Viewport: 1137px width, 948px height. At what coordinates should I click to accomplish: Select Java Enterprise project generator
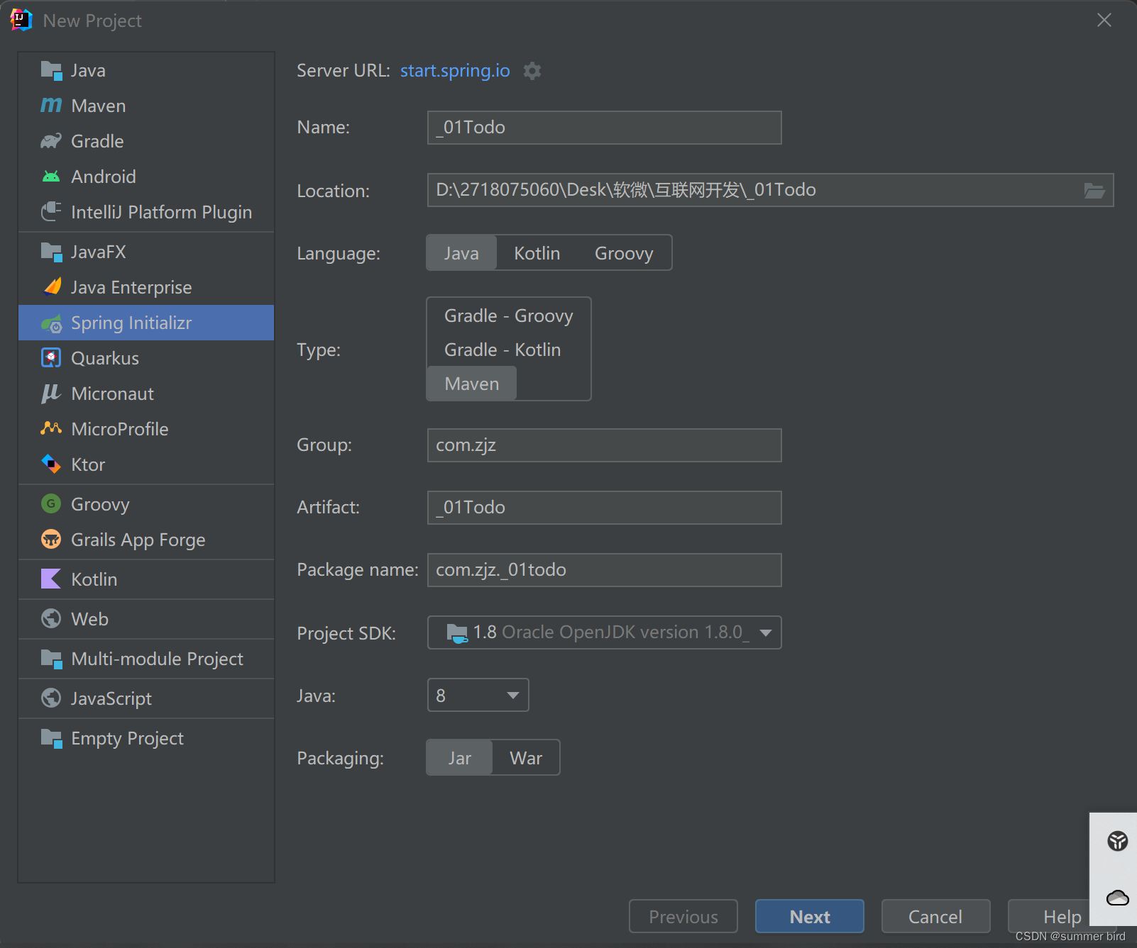point(146,287)
